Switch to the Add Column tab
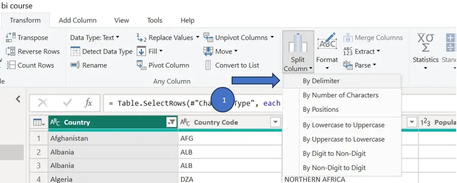Viewport: 457px width, 183px height. pos(78,21)
